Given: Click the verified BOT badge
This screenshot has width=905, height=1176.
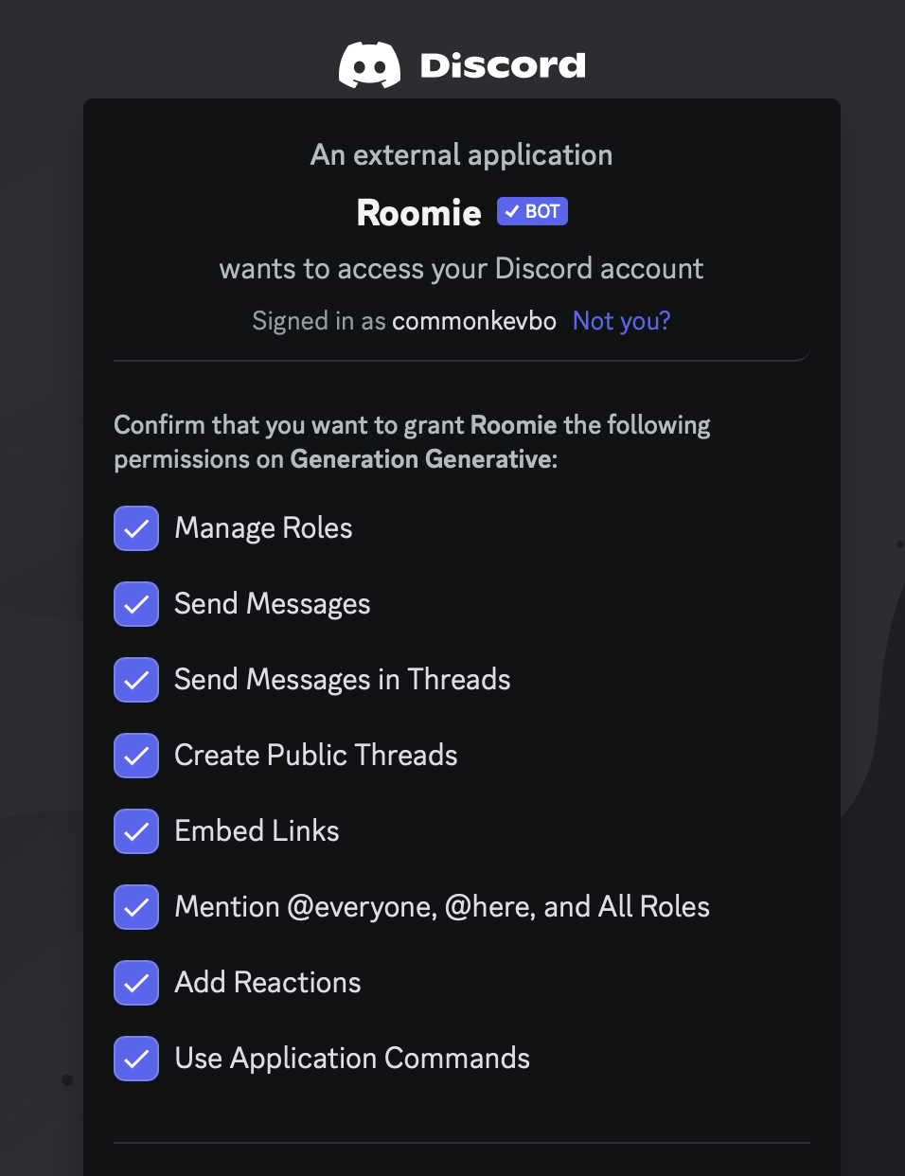Looking at the screenshot, I should [x=532, y=211].
